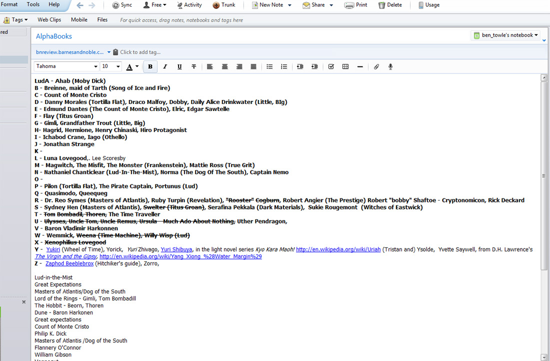Delete the note with trash icon
The width and height of the screenshot is (550, 361).
tap(390, 5)
